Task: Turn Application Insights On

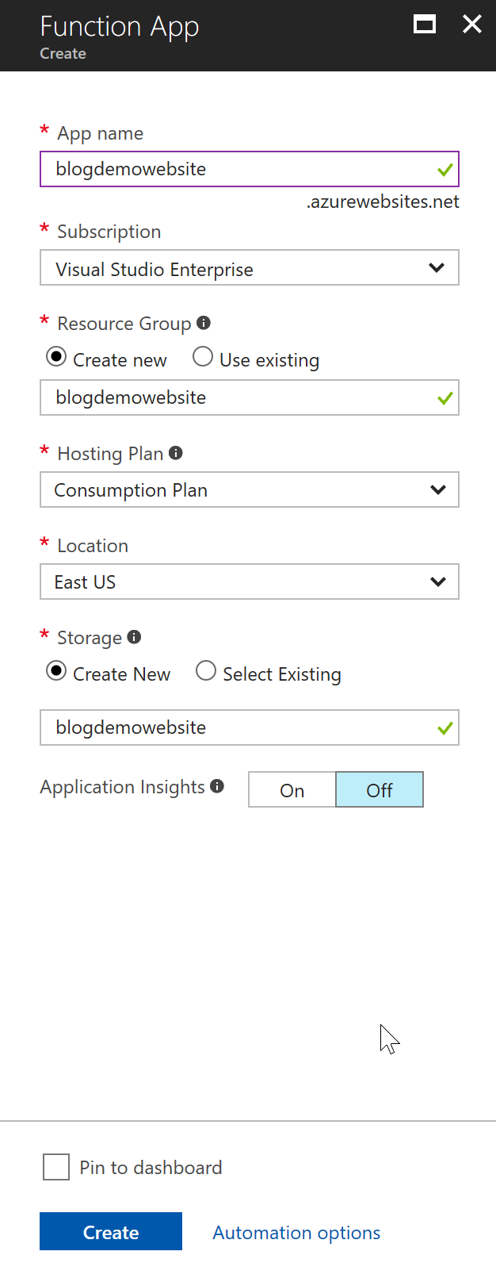Action: click(292, 790)
